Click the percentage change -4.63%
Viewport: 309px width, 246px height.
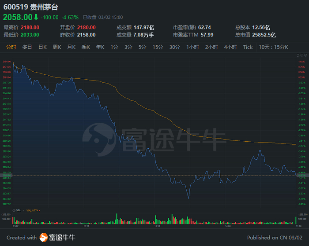click(x=70, y=18)
